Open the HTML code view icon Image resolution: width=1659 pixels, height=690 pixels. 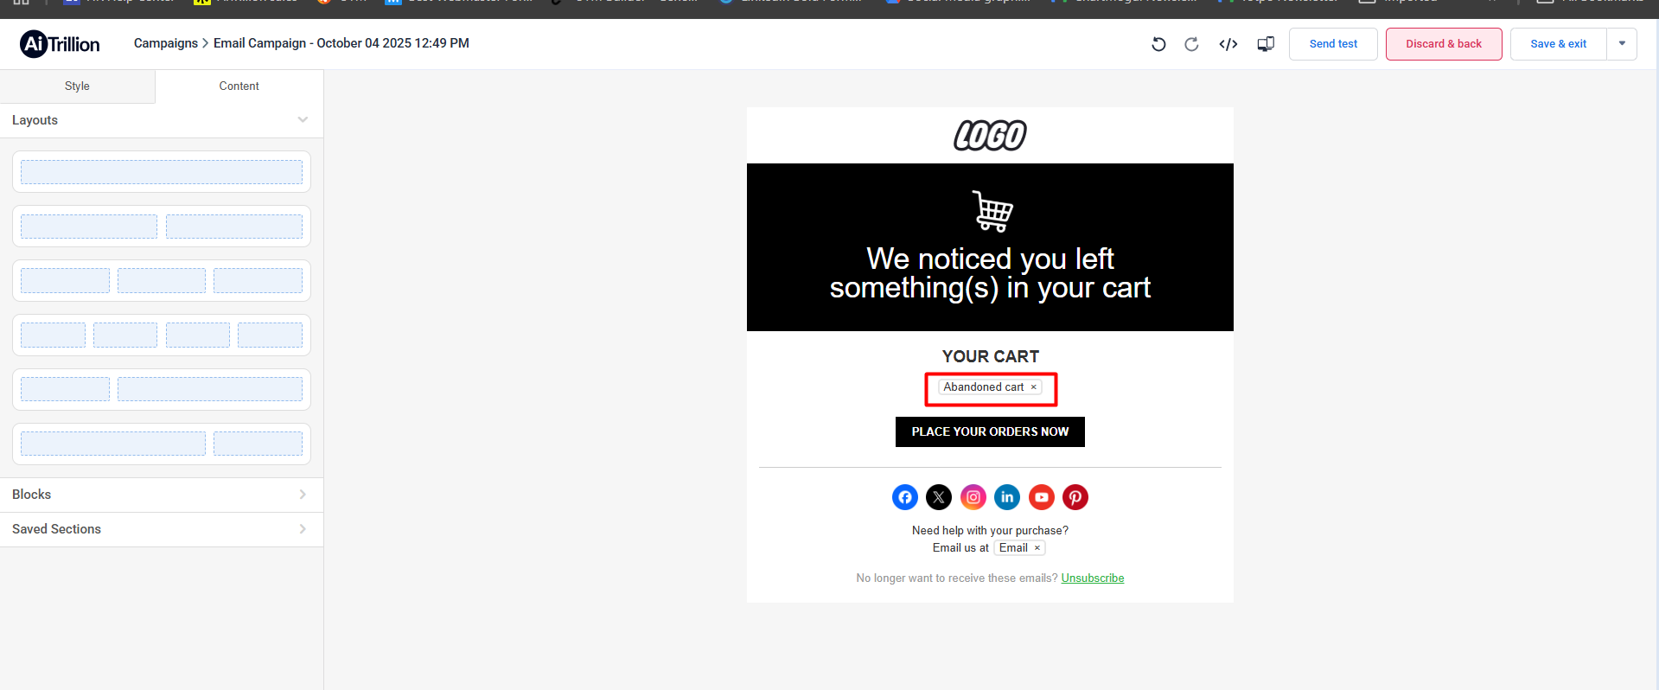tap(1228, 44)
